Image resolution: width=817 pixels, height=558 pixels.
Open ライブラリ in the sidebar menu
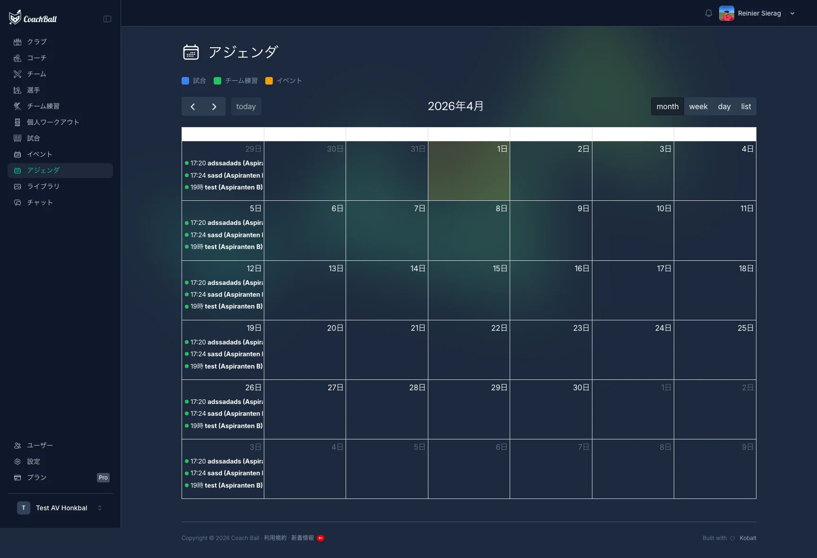click(60, 187)
